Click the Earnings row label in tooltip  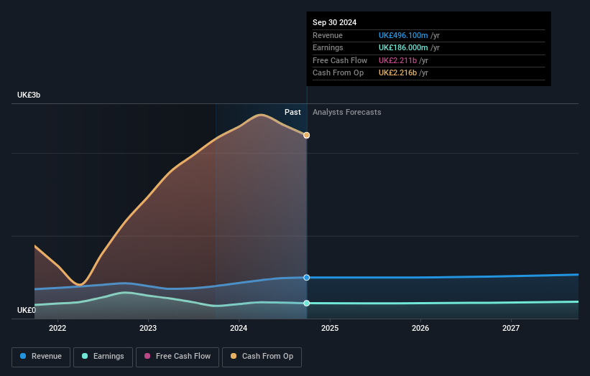pyautogui.click(x=328, y=47)
